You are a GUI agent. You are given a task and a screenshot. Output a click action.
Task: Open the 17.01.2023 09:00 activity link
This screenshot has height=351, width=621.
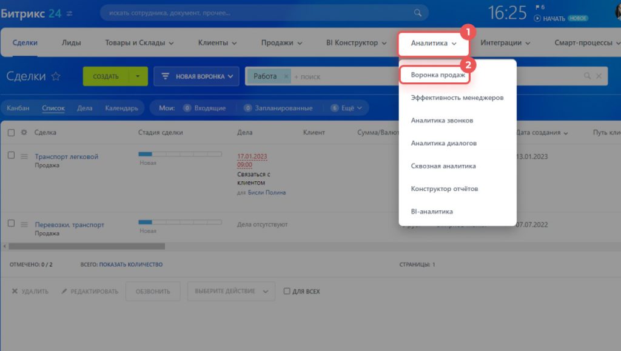click(252, 160)
